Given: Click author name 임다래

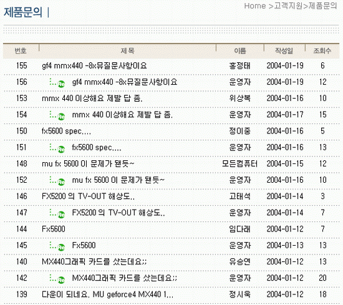Looking at the screenshot, I should click(x=239, y=229).
